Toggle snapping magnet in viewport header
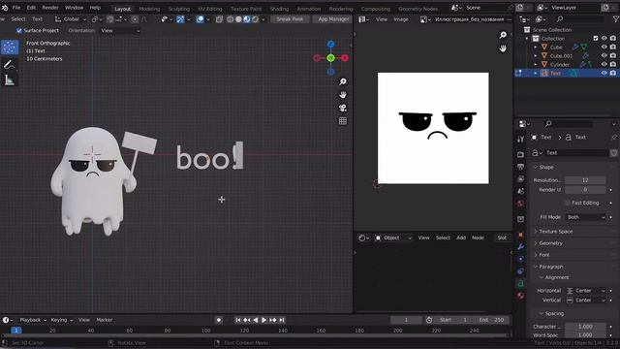The width and height of the screenshot is (620, 349). [x=109, y=19]
